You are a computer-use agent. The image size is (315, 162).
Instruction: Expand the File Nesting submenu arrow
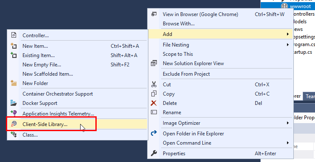pyautogui.click(x=288, y=45)
